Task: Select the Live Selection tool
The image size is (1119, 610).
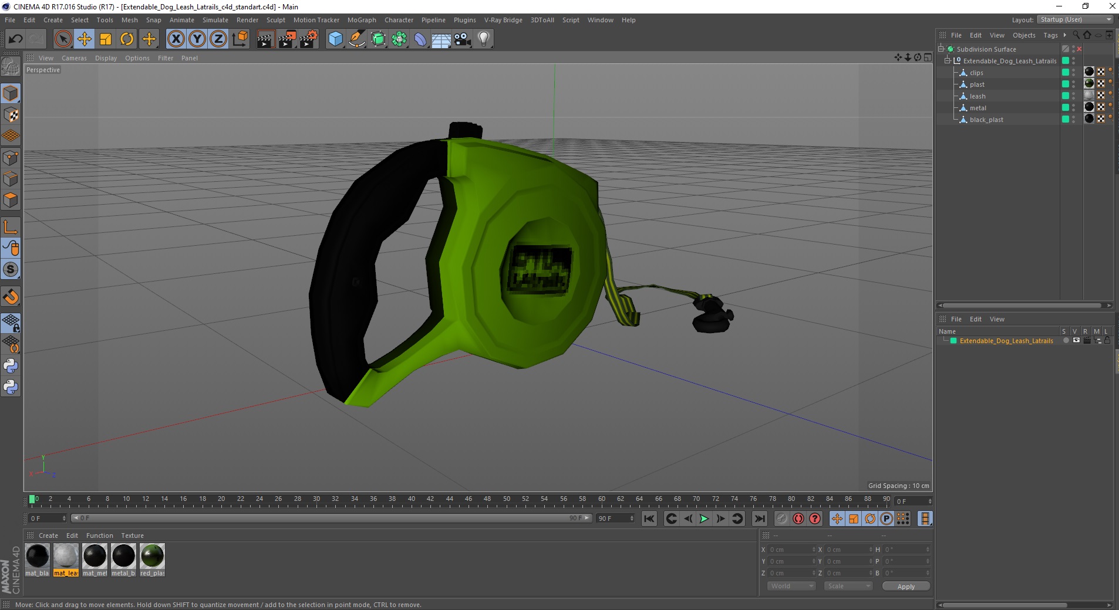Action: click(63, 39)
